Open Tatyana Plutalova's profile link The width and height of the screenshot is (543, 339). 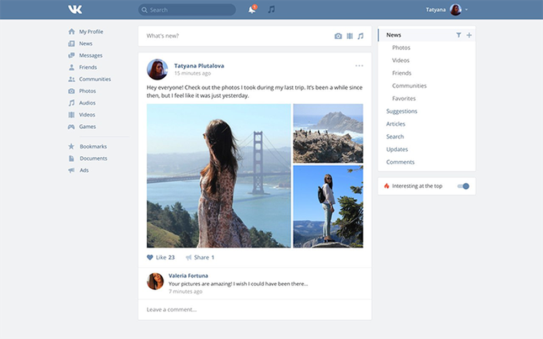coord(199,66)
